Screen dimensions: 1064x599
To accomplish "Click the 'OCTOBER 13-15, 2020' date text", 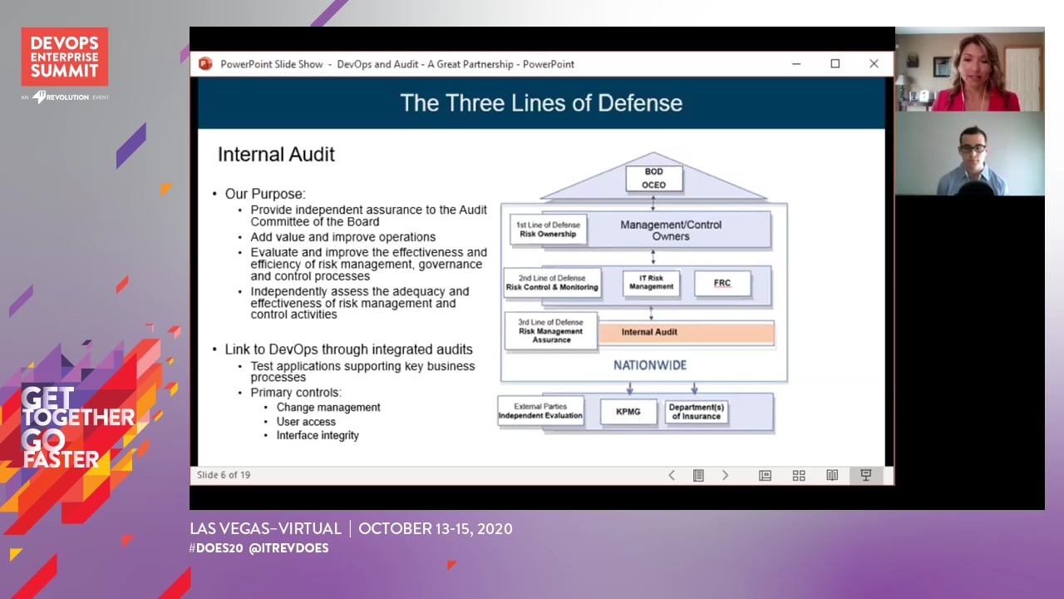I will 436,529.
